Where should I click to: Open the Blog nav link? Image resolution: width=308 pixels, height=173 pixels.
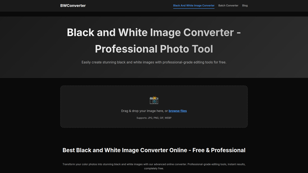point(245,5)
